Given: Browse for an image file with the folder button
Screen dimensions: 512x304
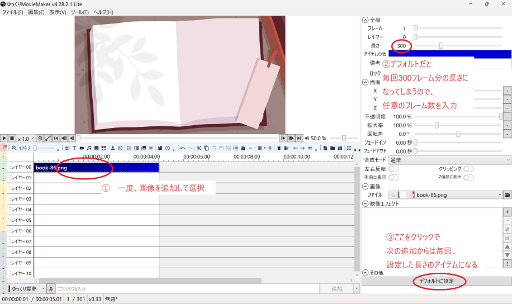Looking at the screenshot, I should point(507,195).
